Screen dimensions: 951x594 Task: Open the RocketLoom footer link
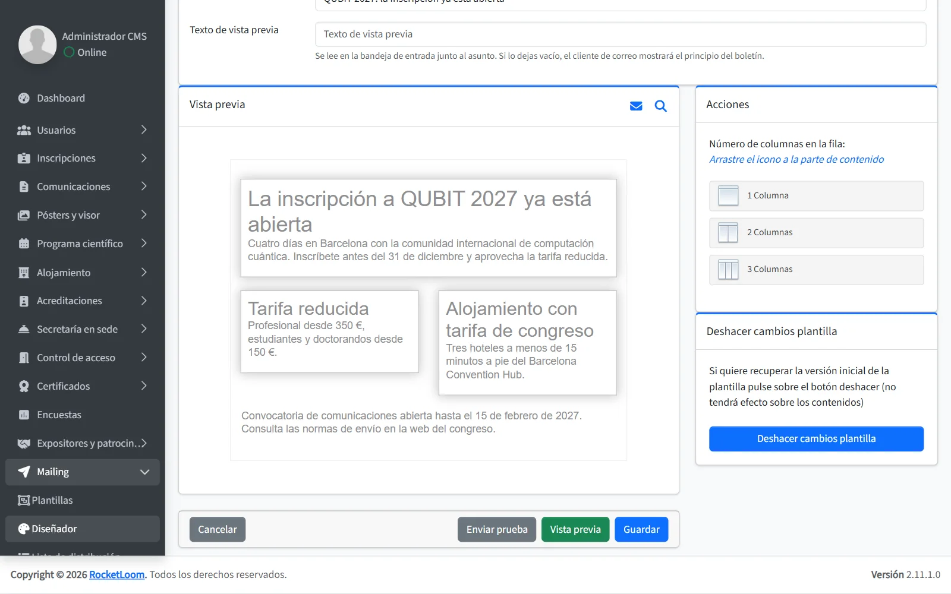(116, 575)
